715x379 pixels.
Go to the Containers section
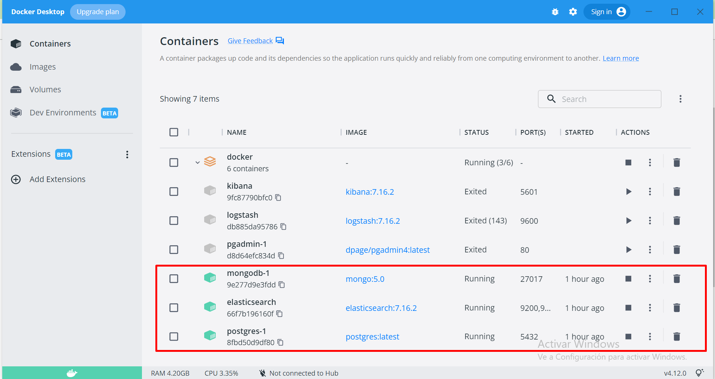point(50,44)
